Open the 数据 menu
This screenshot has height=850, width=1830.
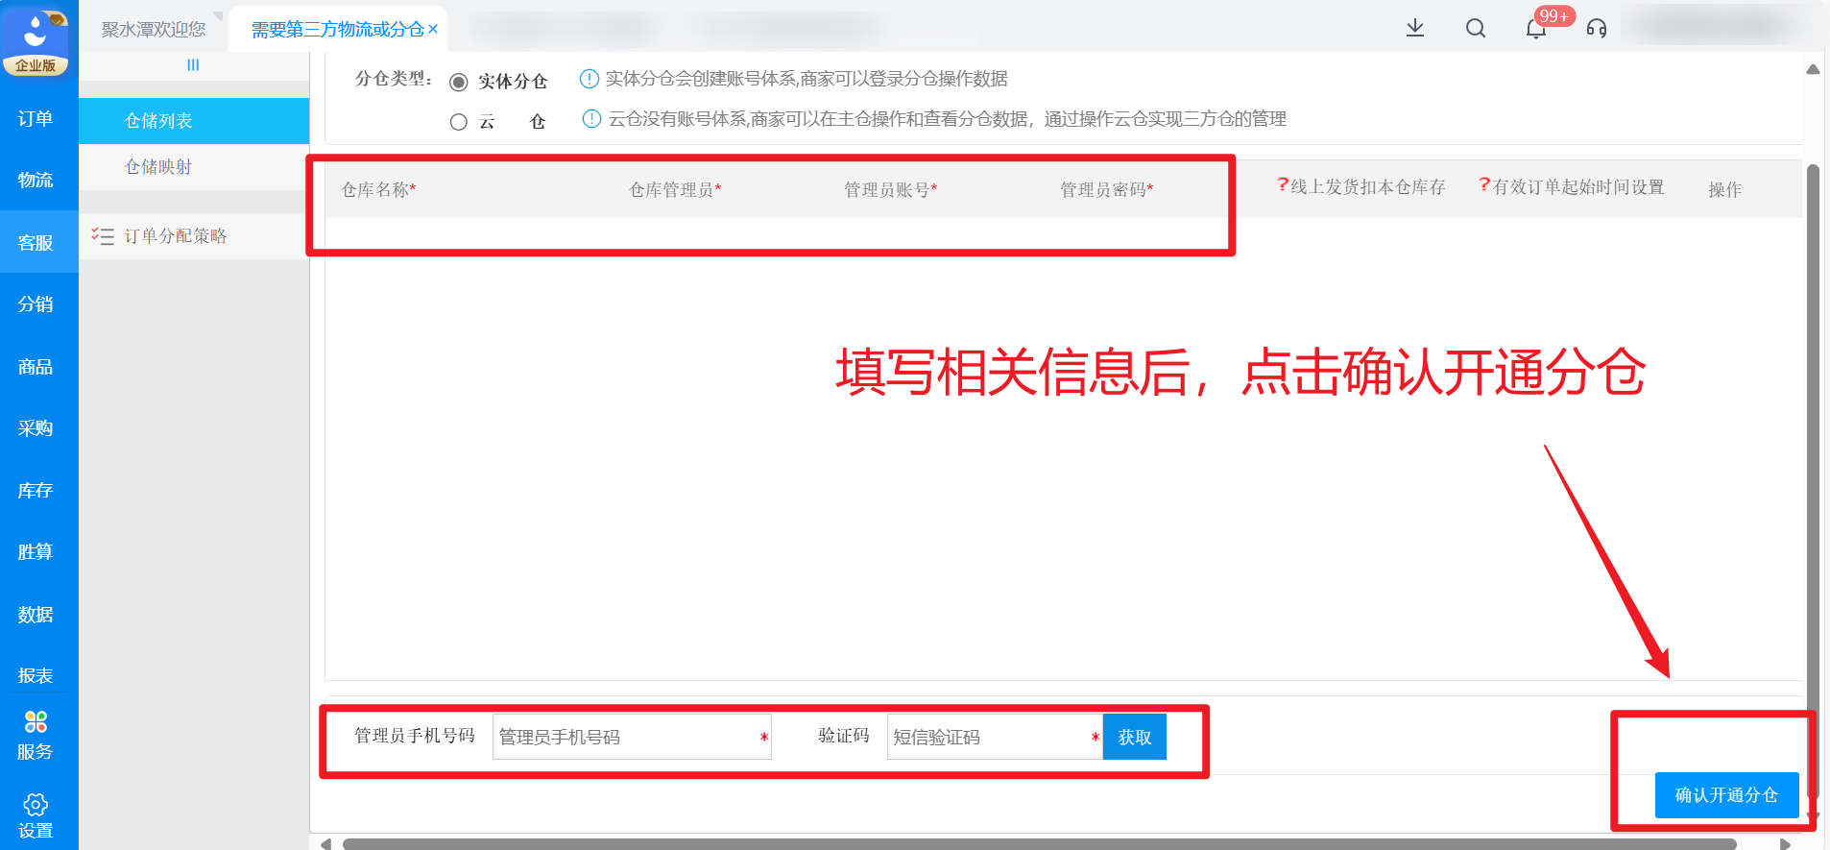pyautogui.click(x=36, y=614)
